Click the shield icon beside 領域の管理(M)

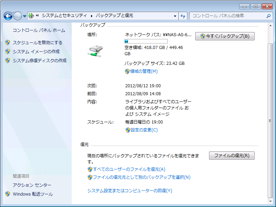[127, 71]
